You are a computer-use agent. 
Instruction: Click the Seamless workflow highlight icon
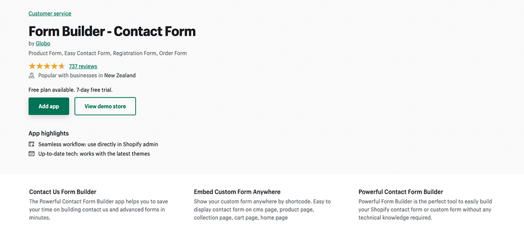click(x=31, y=144)
